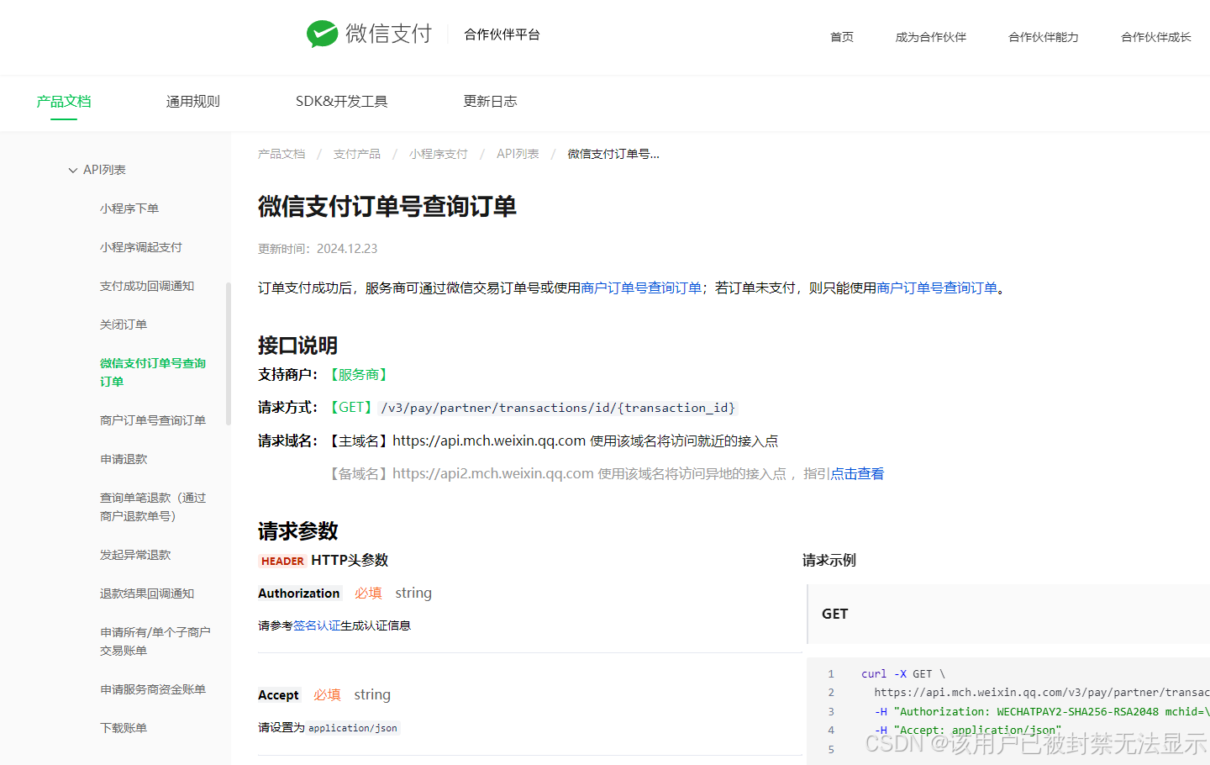Image resolution: width=1210 pixels, height=765 pixels.
Task: Click the 更新时间: 2024.12.23 text
Action: [318, 249]
